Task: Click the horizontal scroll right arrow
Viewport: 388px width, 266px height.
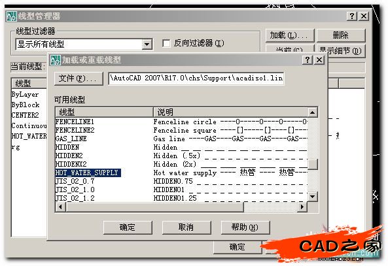Action: click(x=302, y=207)
